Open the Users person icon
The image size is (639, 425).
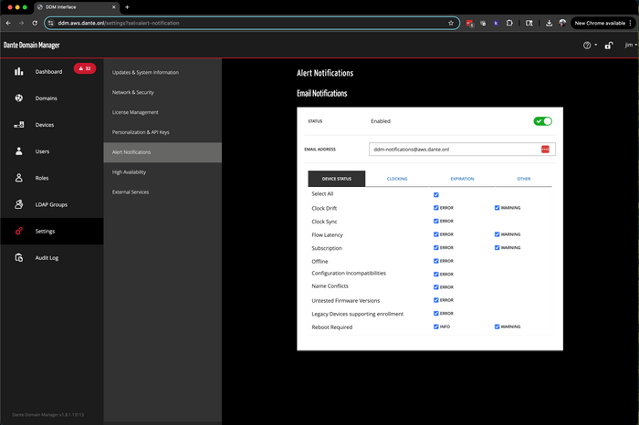[19, 151]
